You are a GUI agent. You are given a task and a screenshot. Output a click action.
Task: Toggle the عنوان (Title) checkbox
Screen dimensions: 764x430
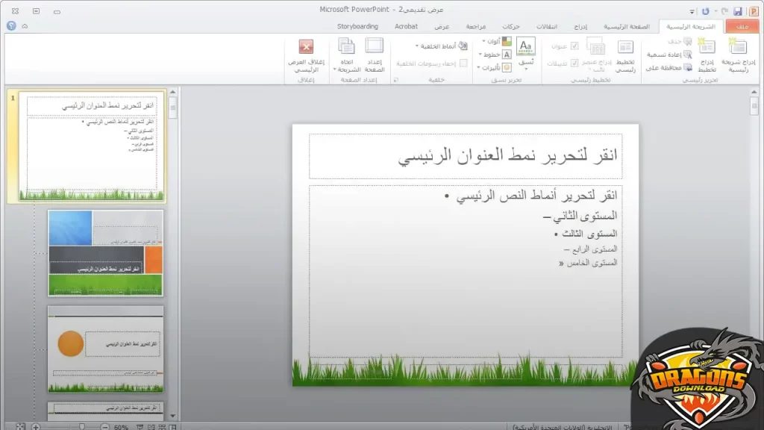[574, 46]
